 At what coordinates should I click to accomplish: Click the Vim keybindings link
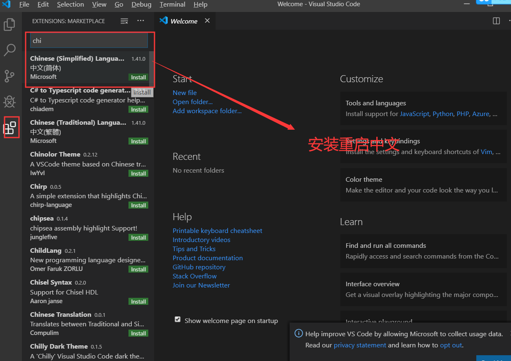coord(486,152)
